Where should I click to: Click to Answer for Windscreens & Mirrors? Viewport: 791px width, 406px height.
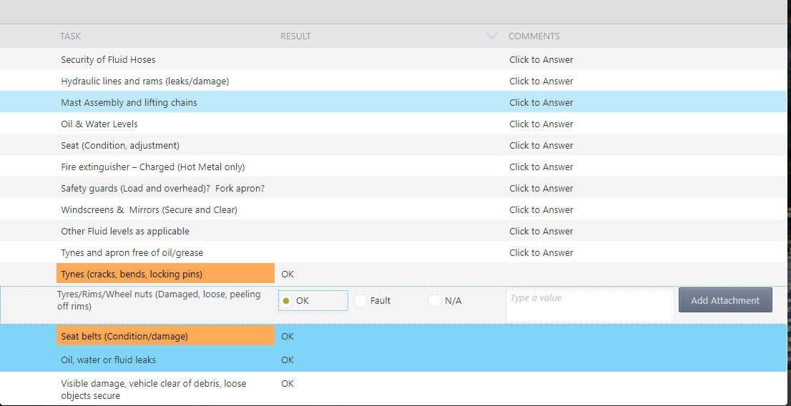(541, 210)
